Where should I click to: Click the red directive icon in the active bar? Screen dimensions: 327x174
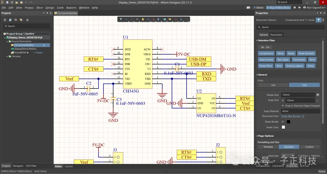(x=176, y=19)
